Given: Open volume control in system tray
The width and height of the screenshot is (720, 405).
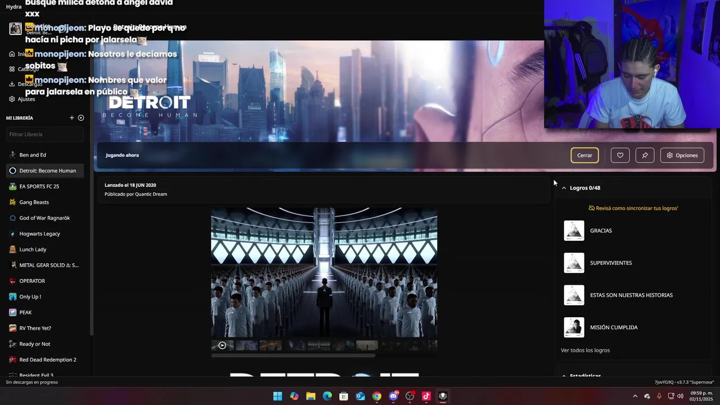Looking at the screenshot, I should click(681, 396).
